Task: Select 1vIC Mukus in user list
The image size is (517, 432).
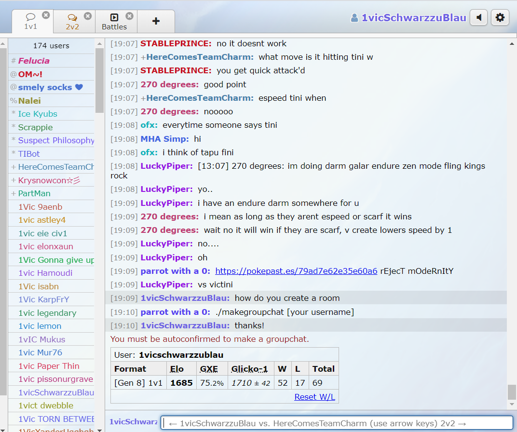Action: [51, 339]
